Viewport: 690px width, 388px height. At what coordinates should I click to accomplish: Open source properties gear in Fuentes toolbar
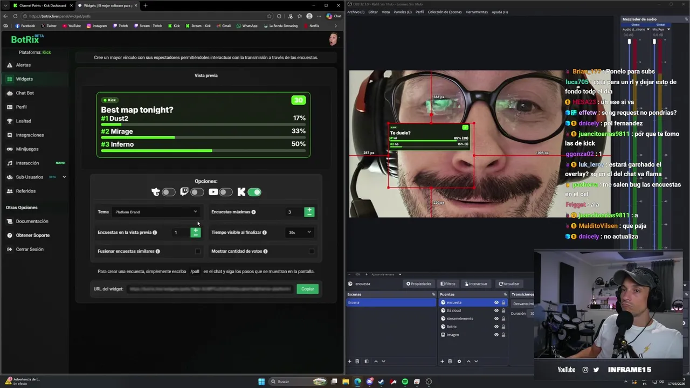(459, 361)
